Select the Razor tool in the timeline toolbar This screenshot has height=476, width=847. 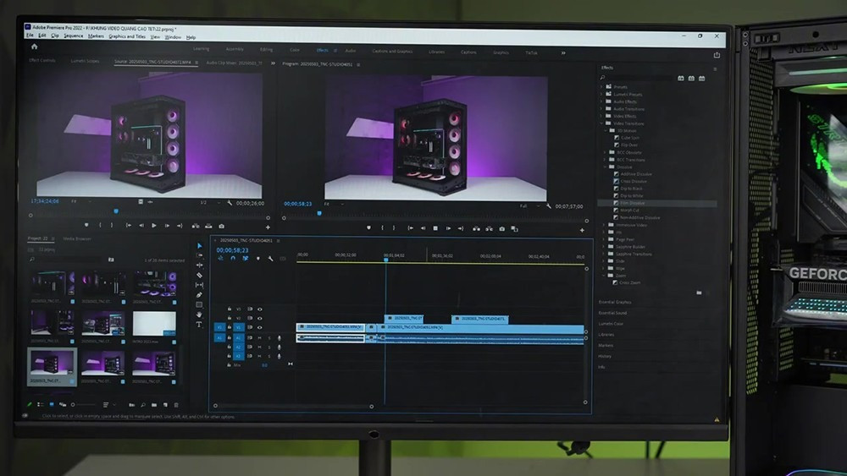[x=200, y=275]
